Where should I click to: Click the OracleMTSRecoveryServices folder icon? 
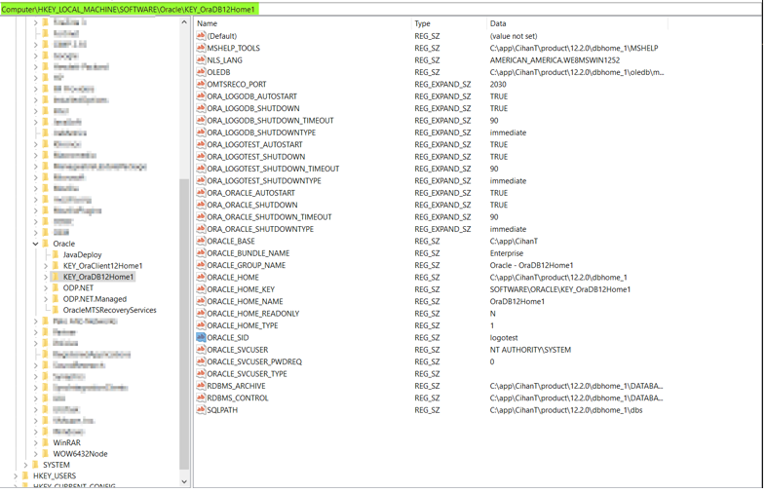pyautogui.click(x=56, y=310)
